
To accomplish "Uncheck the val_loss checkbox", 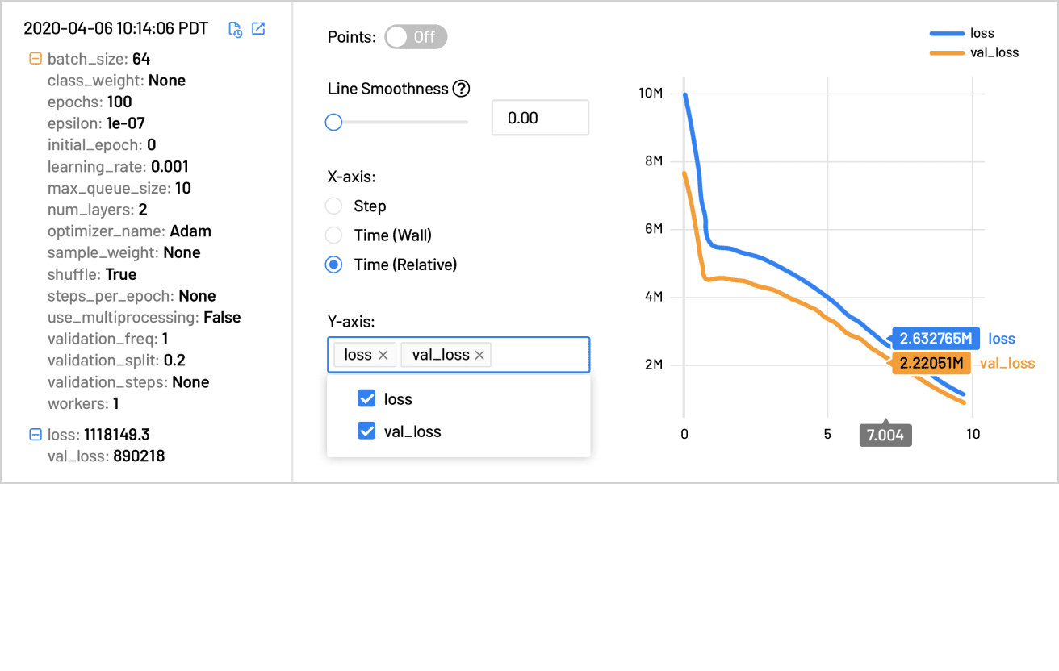I will pos(366,431).
